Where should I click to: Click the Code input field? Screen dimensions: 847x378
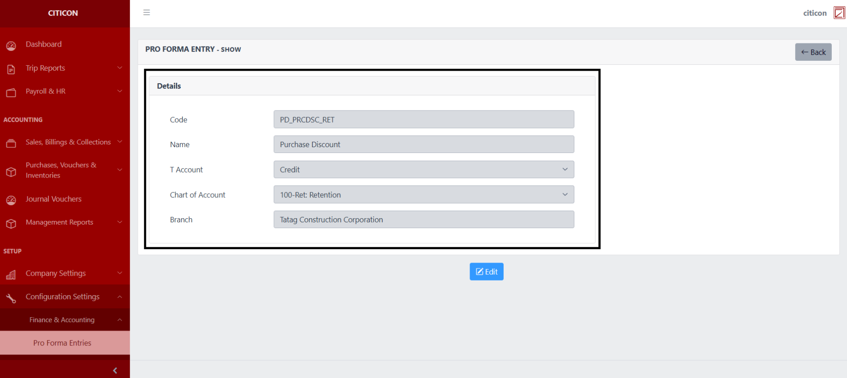click(x=423, y=119)
